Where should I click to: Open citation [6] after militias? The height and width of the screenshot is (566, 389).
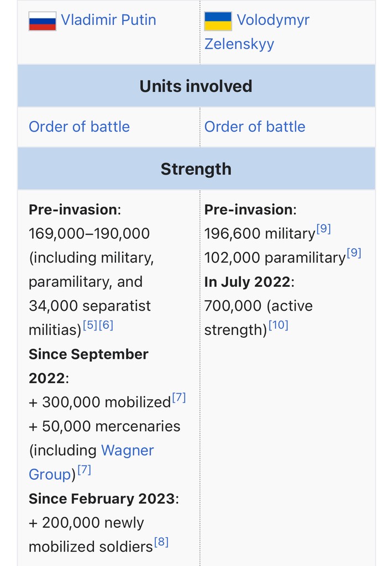point(106,325)
